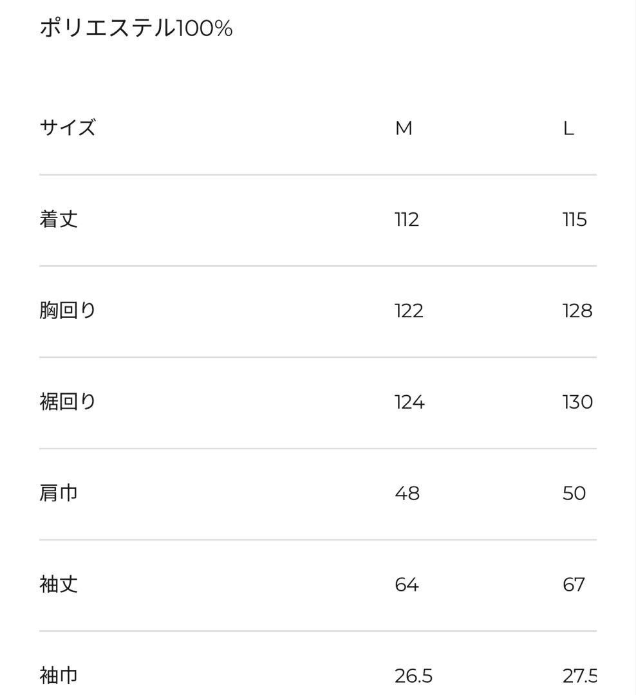Select the サイズ header label
The height and width of the screenshot is (695, 636).
[x=68, y=127]
